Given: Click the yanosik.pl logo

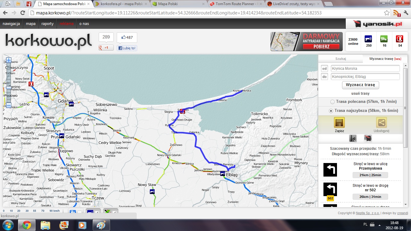Looking at the screenshot, I should click(x=378, y=24).
